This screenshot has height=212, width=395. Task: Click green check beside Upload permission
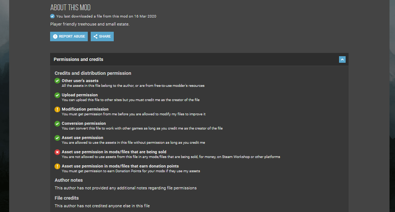click(x=57, y=95)
